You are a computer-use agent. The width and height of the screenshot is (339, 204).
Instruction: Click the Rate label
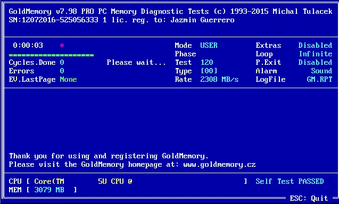point(183,80)
